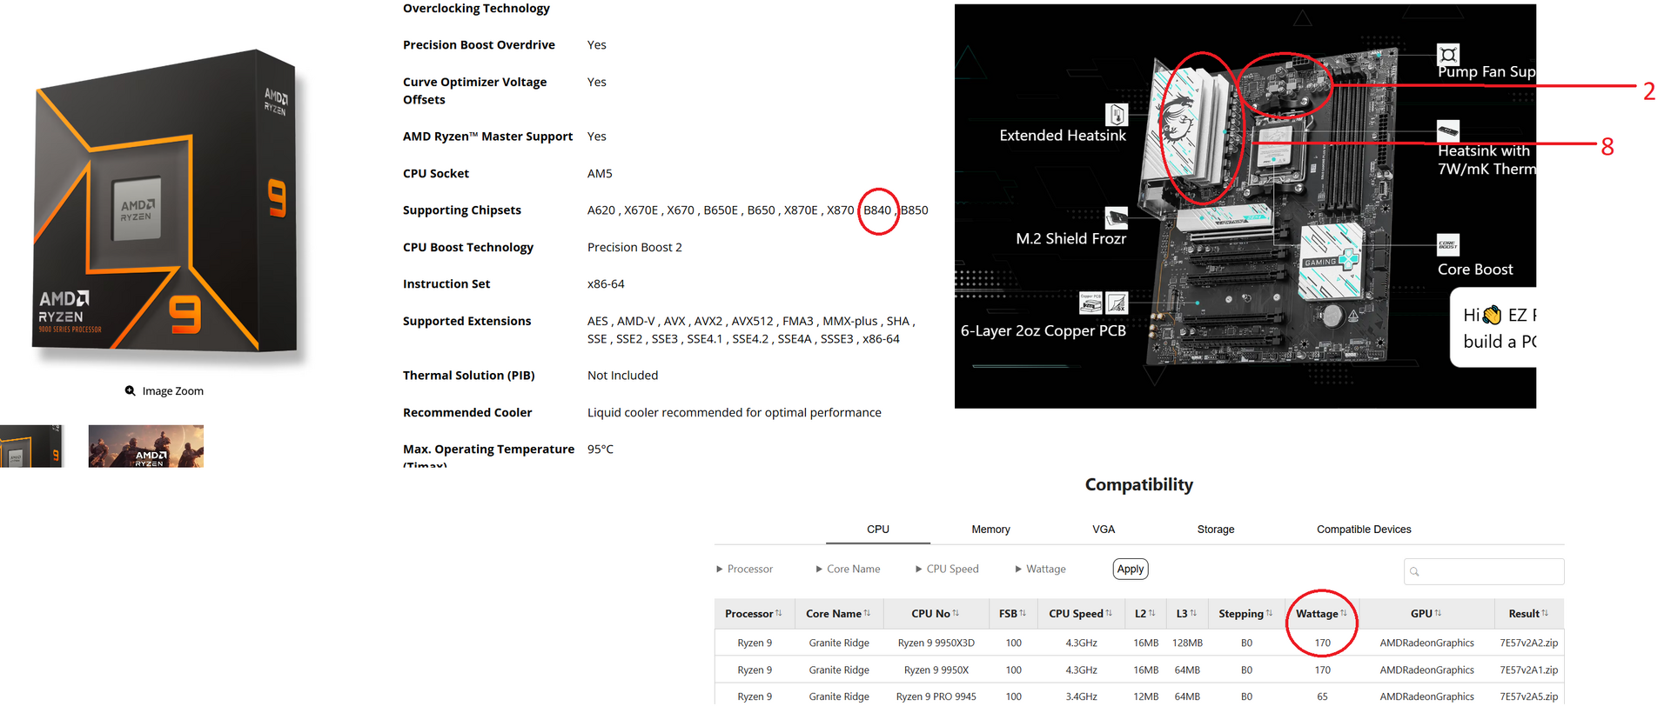Expand the CPU Speed filter
This screenshot has height=713, width=1671.
tap(947, 570)
